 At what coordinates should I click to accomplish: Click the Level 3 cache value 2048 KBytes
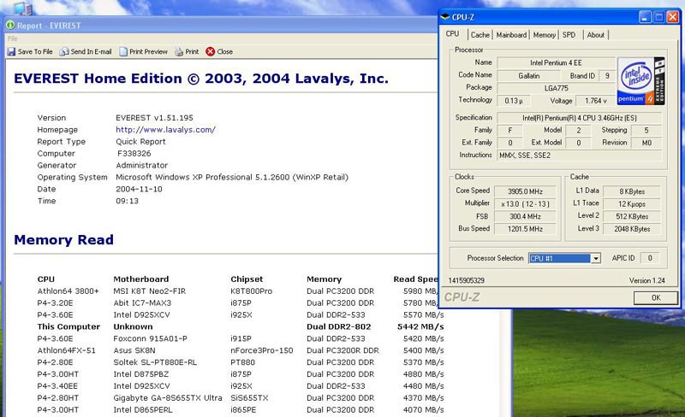(x=632, y=228)
